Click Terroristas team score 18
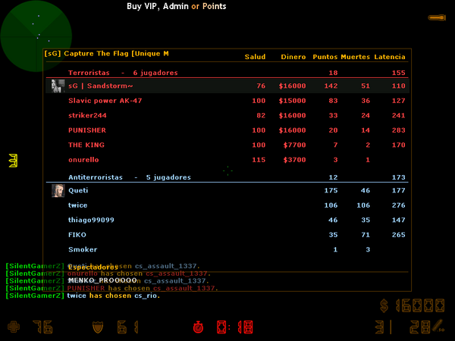 coord(333,73)
